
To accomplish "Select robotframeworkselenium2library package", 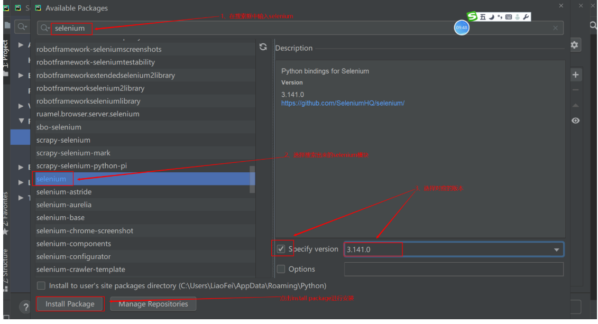I will (x=145, y=88).
